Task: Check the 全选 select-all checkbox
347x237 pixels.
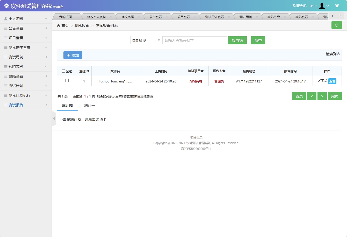Action: 63,71
